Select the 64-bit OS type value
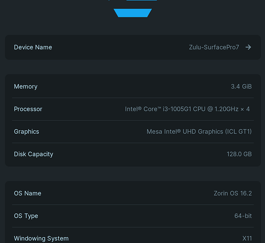This screenshot has width=265, height=243. [x=243, y=216]
